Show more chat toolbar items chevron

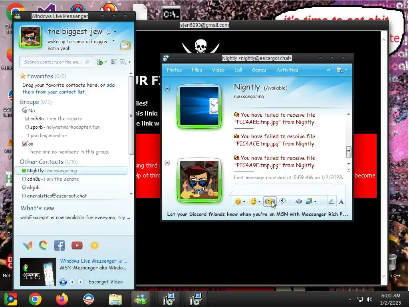click(x=328, y=70)
